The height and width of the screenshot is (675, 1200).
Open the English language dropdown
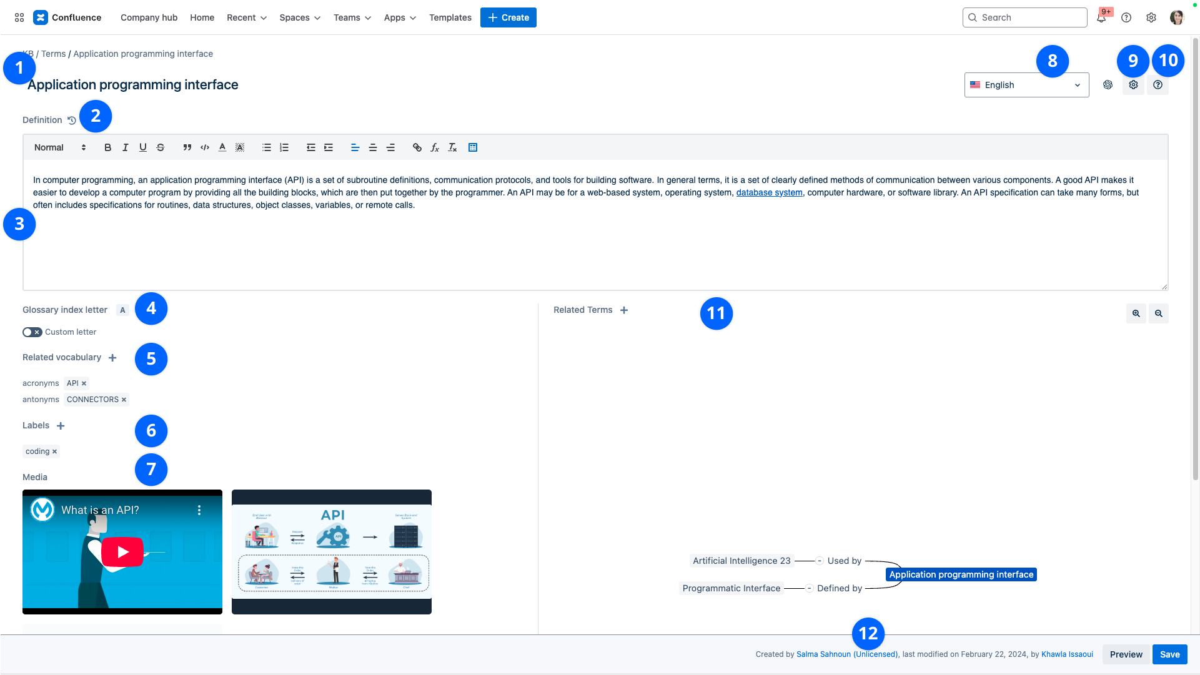tap(1026, 85)
